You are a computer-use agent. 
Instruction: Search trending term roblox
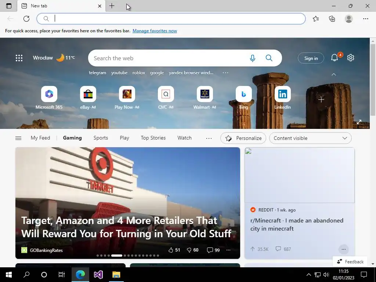click(138, 73)
